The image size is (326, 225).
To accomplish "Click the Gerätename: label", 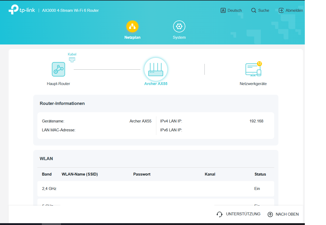I will pos(53,121).
